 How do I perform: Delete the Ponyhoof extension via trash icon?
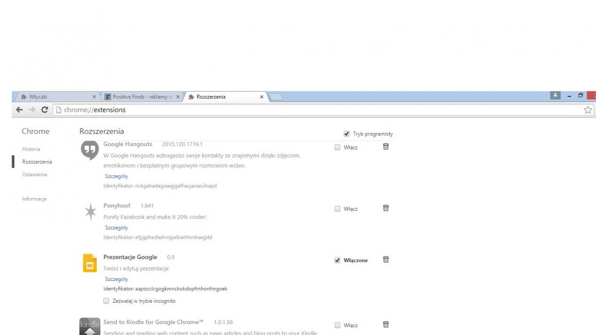point(386,208)
